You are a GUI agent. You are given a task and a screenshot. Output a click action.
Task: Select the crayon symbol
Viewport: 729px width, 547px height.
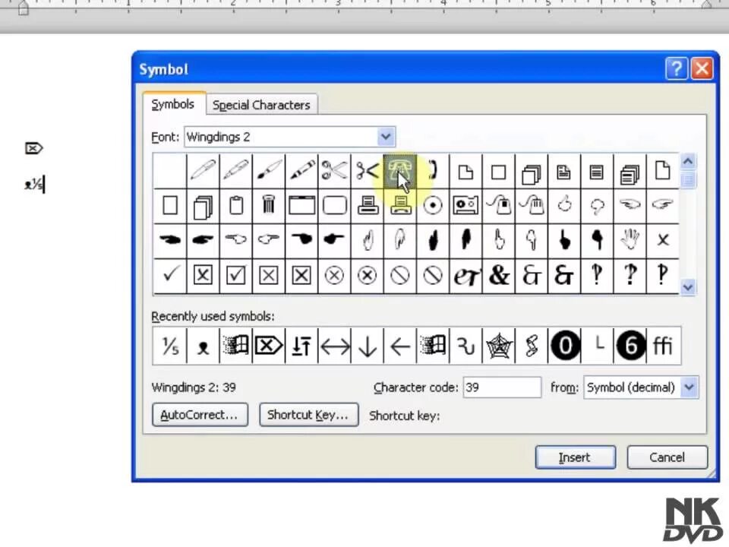301,171
